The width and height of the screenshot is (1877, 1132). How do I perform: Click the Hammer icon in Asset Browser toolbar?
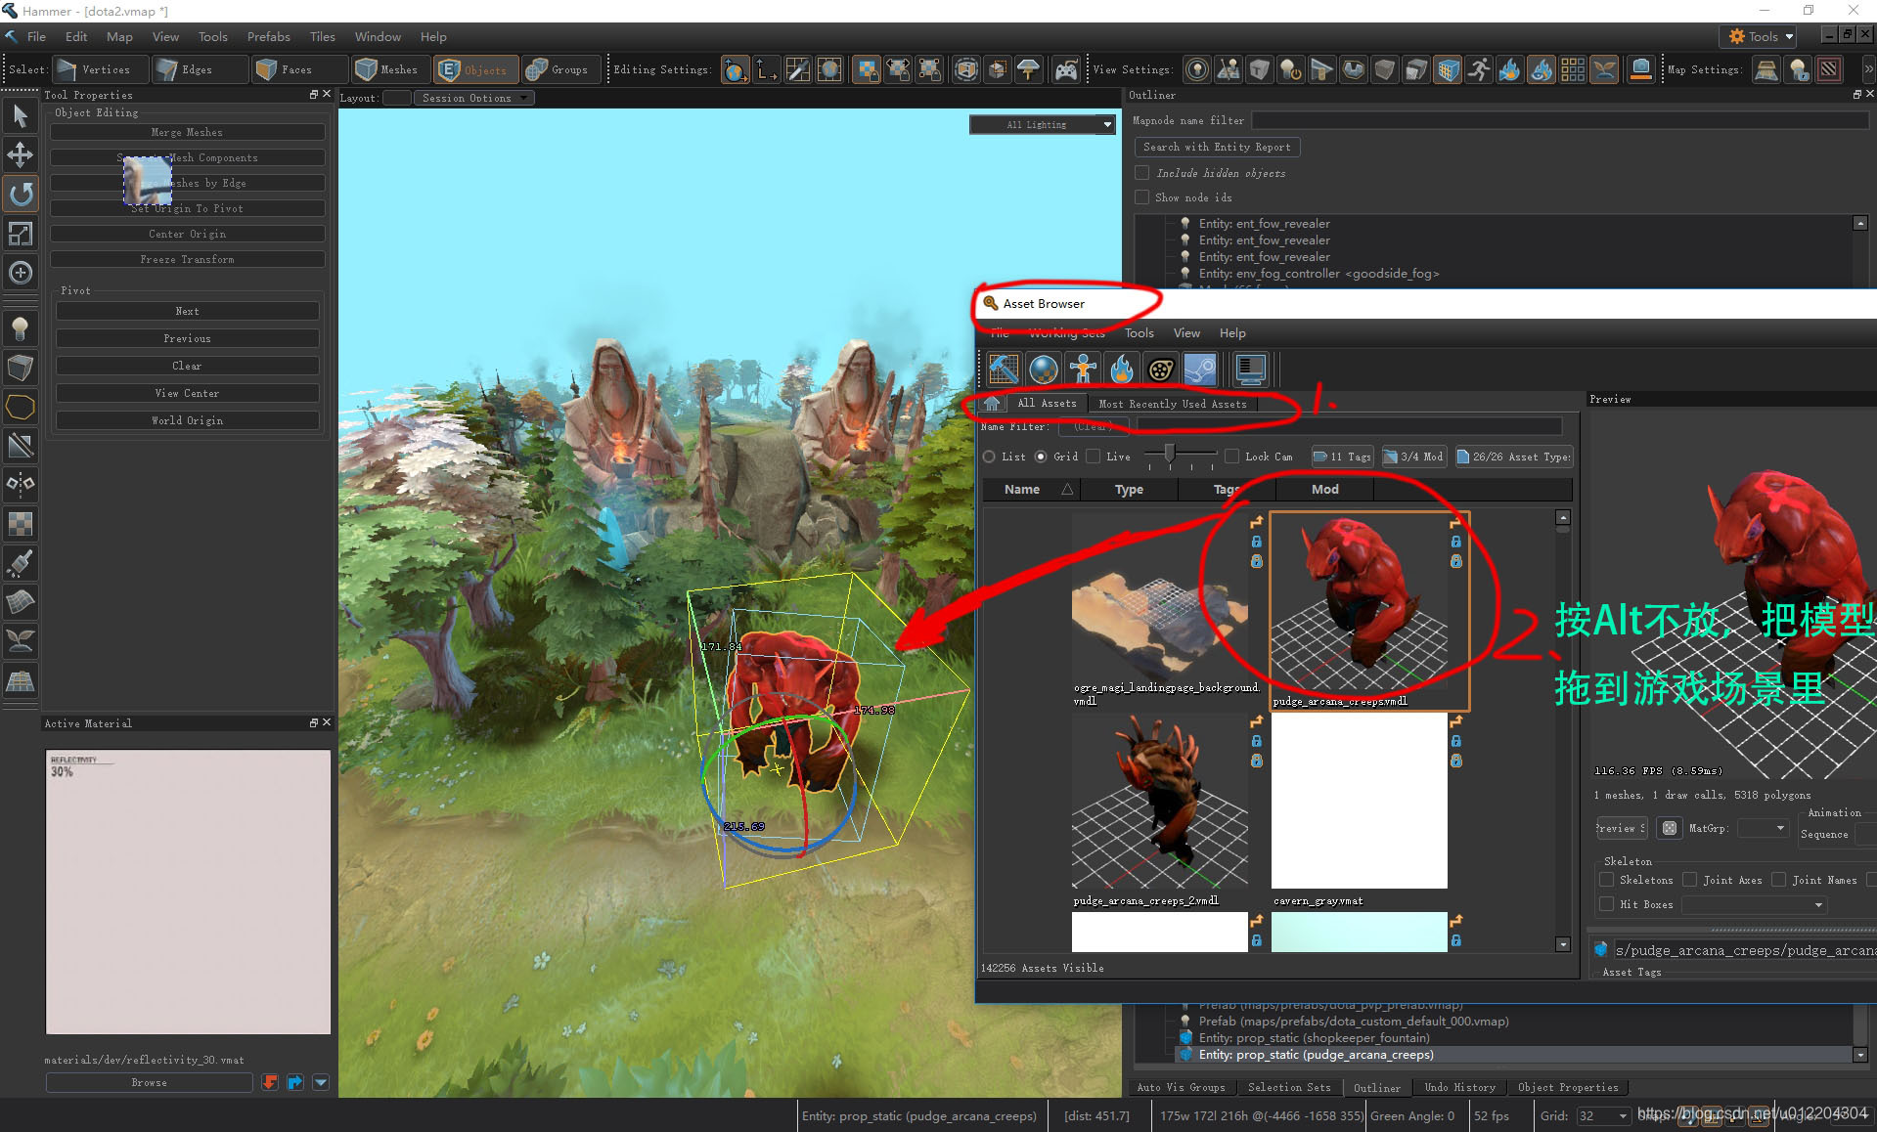coord(1004,370)
